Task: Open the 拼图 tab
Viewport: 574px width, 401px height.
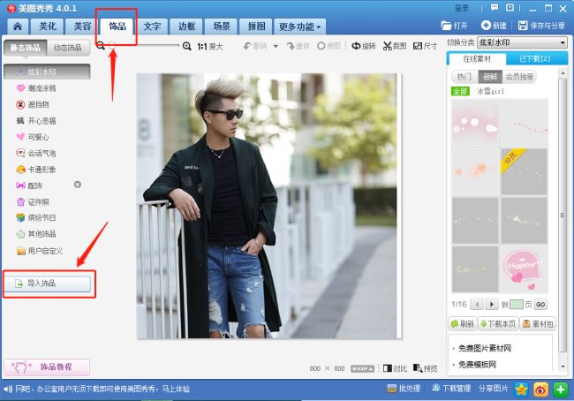Action: tap(256, 26)
